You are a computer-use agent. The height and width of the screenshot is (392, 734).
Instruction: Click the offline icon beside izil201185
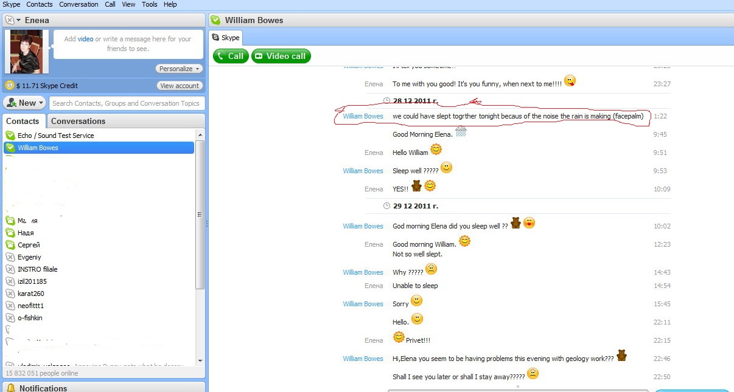click(10, 281)
